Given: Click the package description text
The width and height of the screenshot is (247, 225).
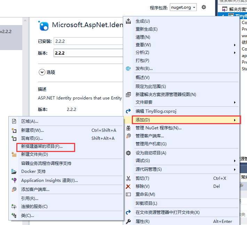Looking at the screenshot, I should pyautogui.click(x=80, y=98).
